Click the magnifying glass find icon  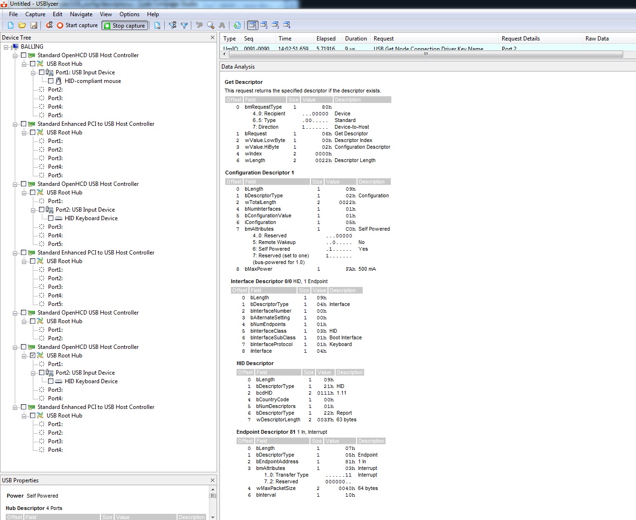(x=210, y=25)
